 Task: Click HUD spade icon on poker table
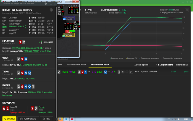point(76,6)
